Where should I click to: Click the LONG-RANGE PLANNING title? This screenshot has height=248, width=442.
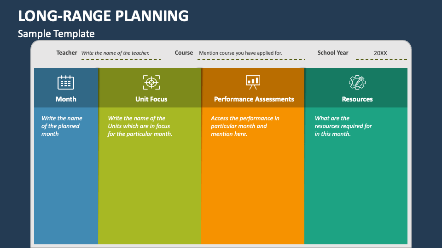pyautogui.click(x=103, y=16)
